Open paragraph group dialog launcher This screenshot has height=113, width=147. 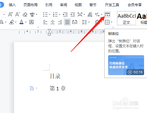tap(113, 27)
